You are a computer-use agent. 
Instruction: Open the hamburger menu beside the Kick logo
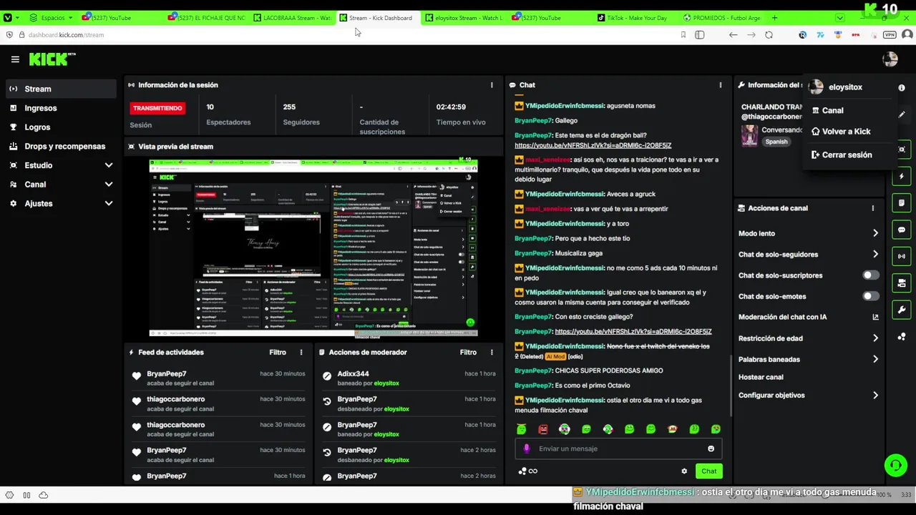pos(15,59)
